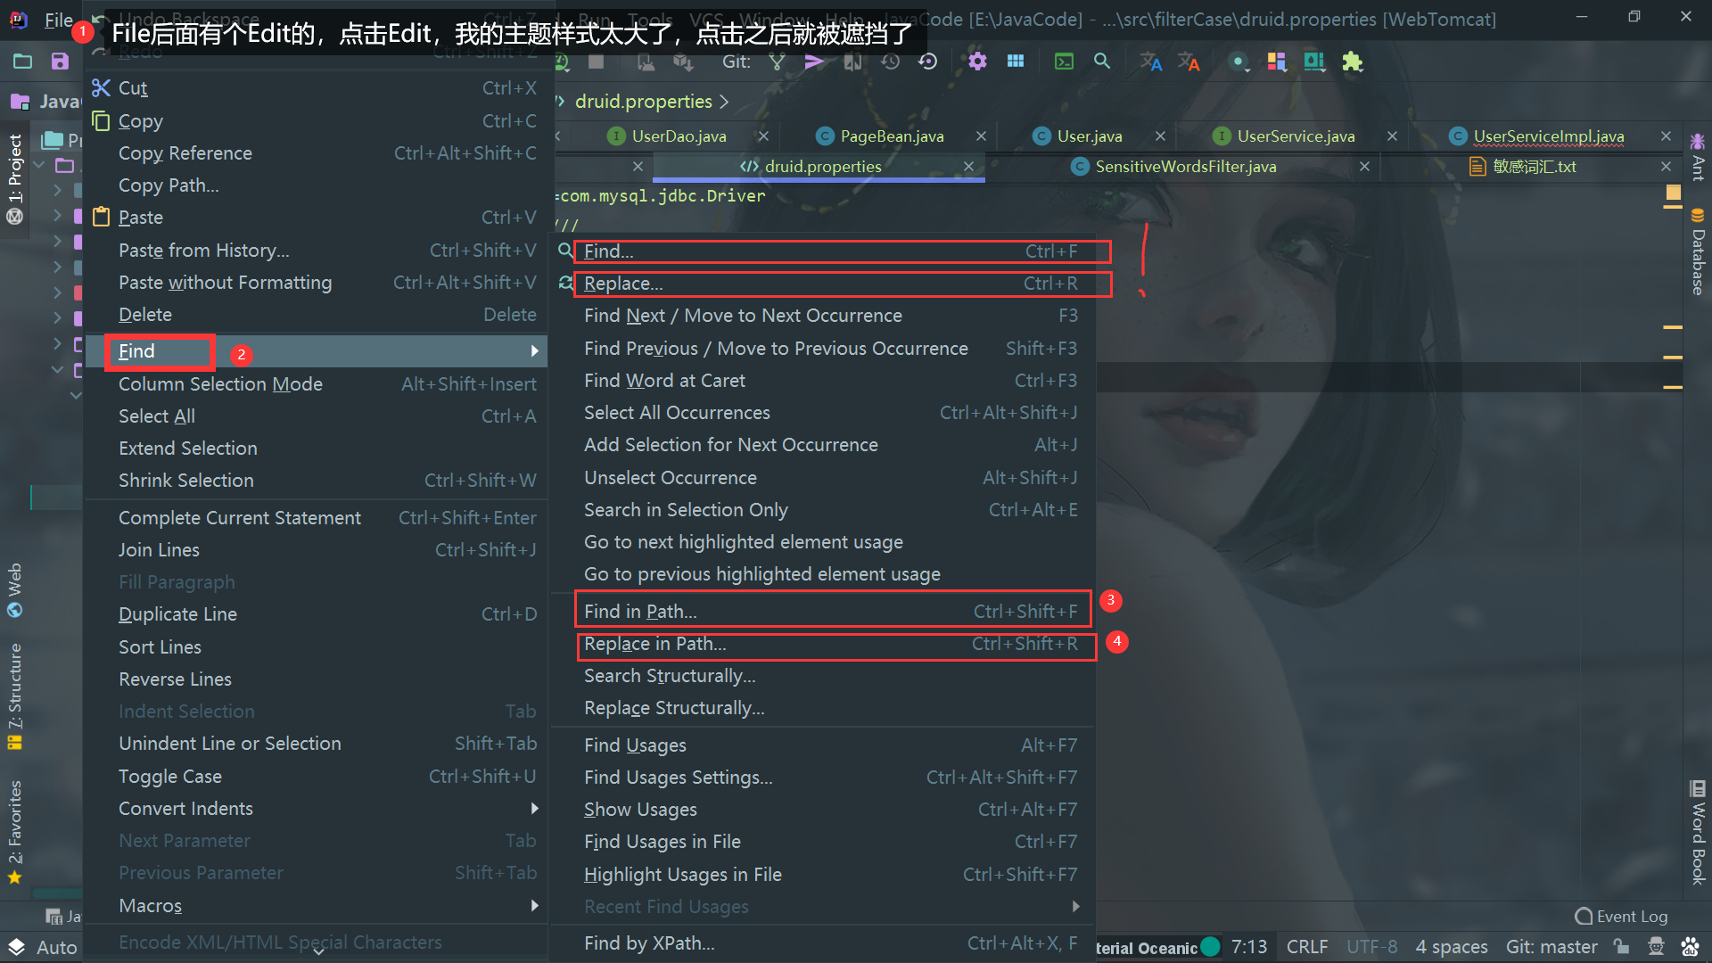1712x963 pixels.
Task: Click the blue translate icon
Action: click(x=1150, y=62)
